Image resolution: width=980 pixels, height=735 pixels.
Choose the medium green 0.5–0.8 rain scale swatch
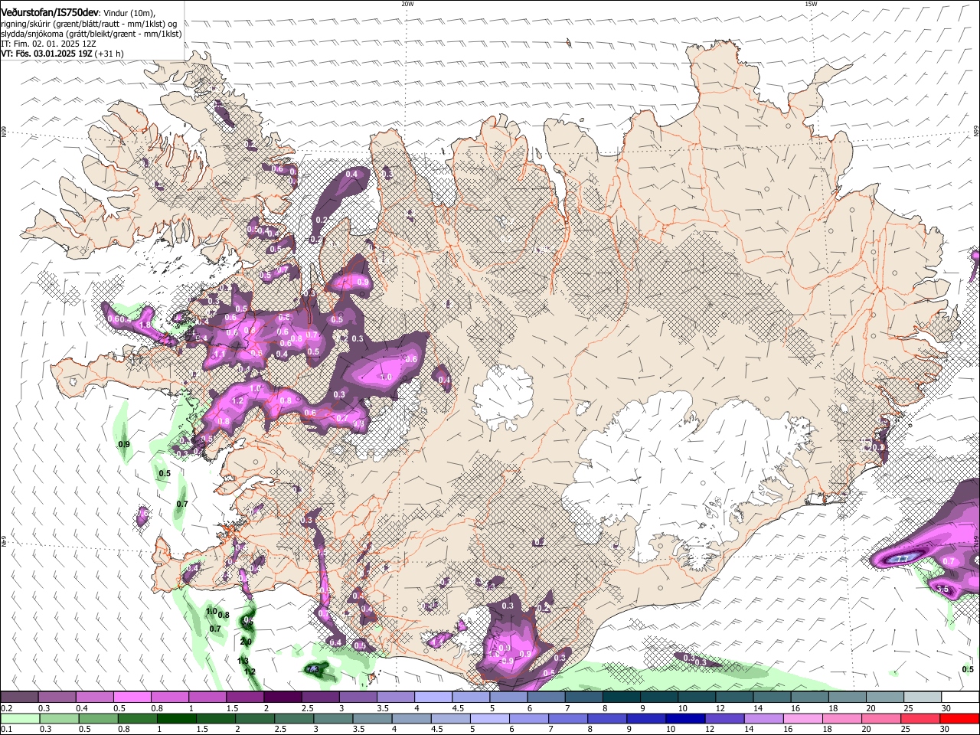point(98,718)
